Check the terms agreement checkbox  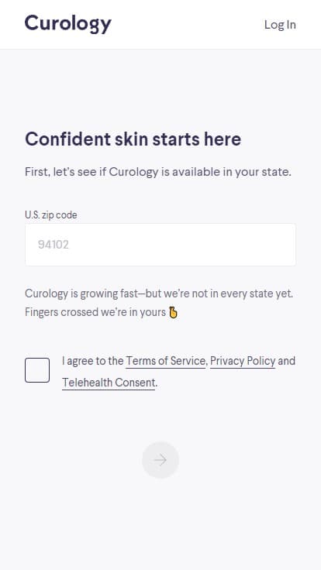pyautogui.click(x=37, y=370)
